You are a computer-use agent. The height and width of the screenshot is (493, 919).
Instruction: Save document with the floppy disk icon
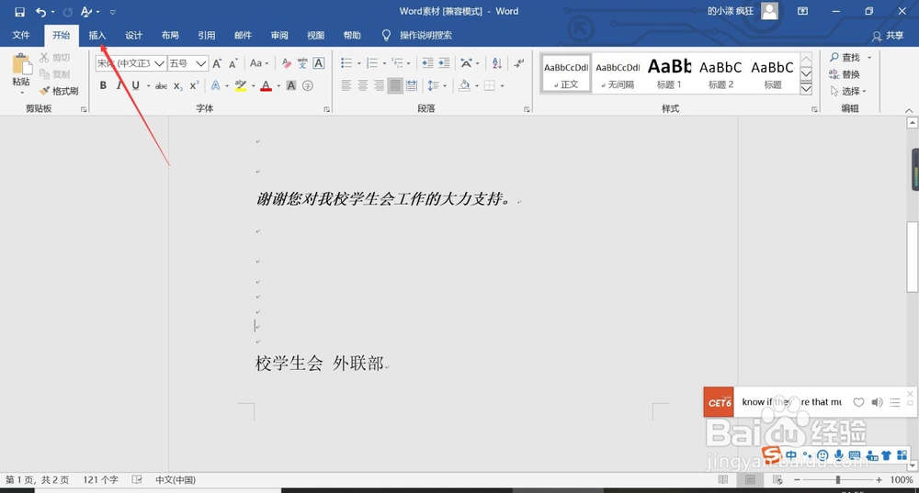pos(19,12)
